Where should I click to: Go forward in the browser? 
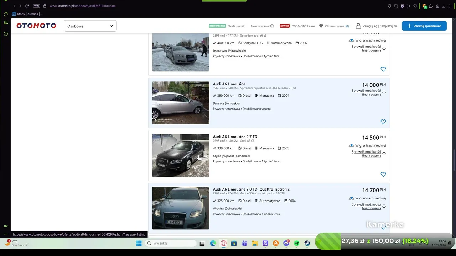click(20, 6)
